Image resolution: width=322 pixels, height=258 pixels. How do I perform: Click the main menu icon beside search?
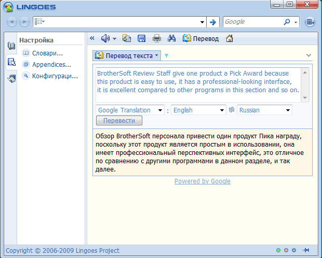(x=310, y=22)
